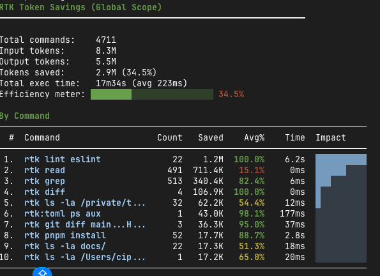Click the yellow 65.0% average value
Screen dimensions: 380x276
(252, 257)
